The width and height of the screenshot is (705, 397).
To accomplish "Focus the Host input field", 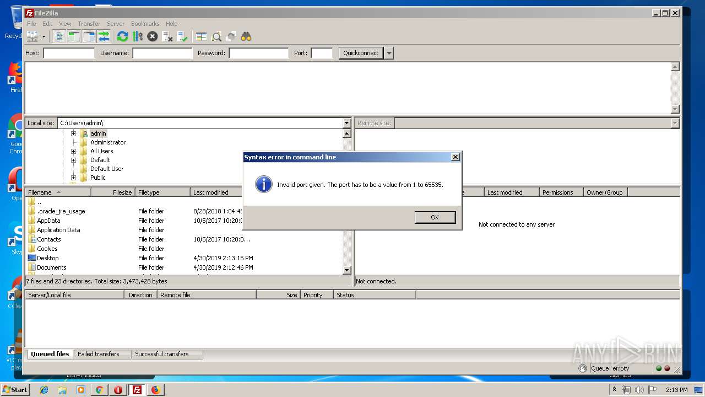I will tap(69, 53).
